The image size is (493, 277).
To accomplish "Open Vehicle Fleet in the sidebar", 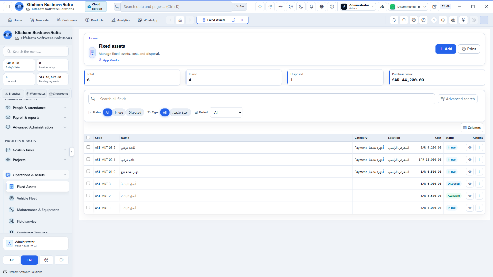I will (x=37, y=198).
